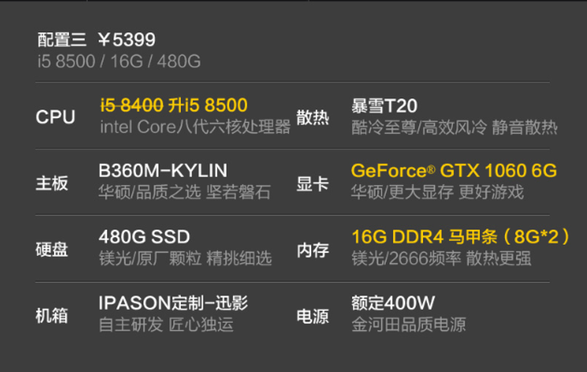This screenshot has height=372, width=587.
Task: Select intel Core八代六核处理器 description
Action: pos(195,127)
